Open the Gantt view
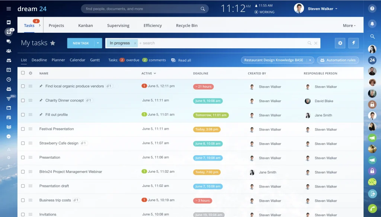 [x=95, y=60]
